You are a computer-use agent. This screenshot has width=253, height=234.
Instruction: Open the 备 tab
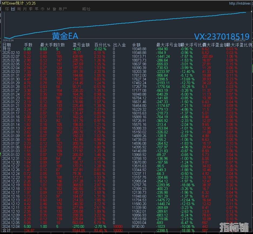[54, 9]
